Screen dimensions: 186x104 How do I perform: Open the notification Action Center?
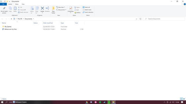[182, 102]
